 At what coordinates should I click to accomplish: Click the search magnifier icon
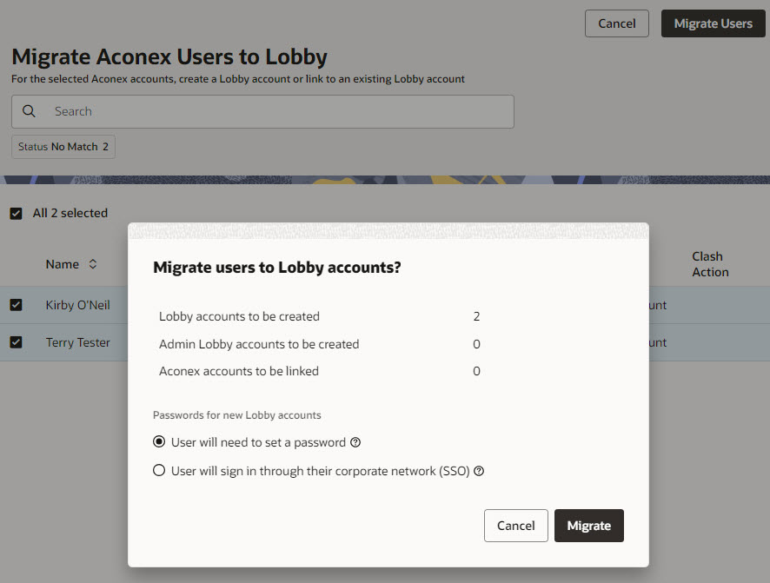tap(29, 111)
